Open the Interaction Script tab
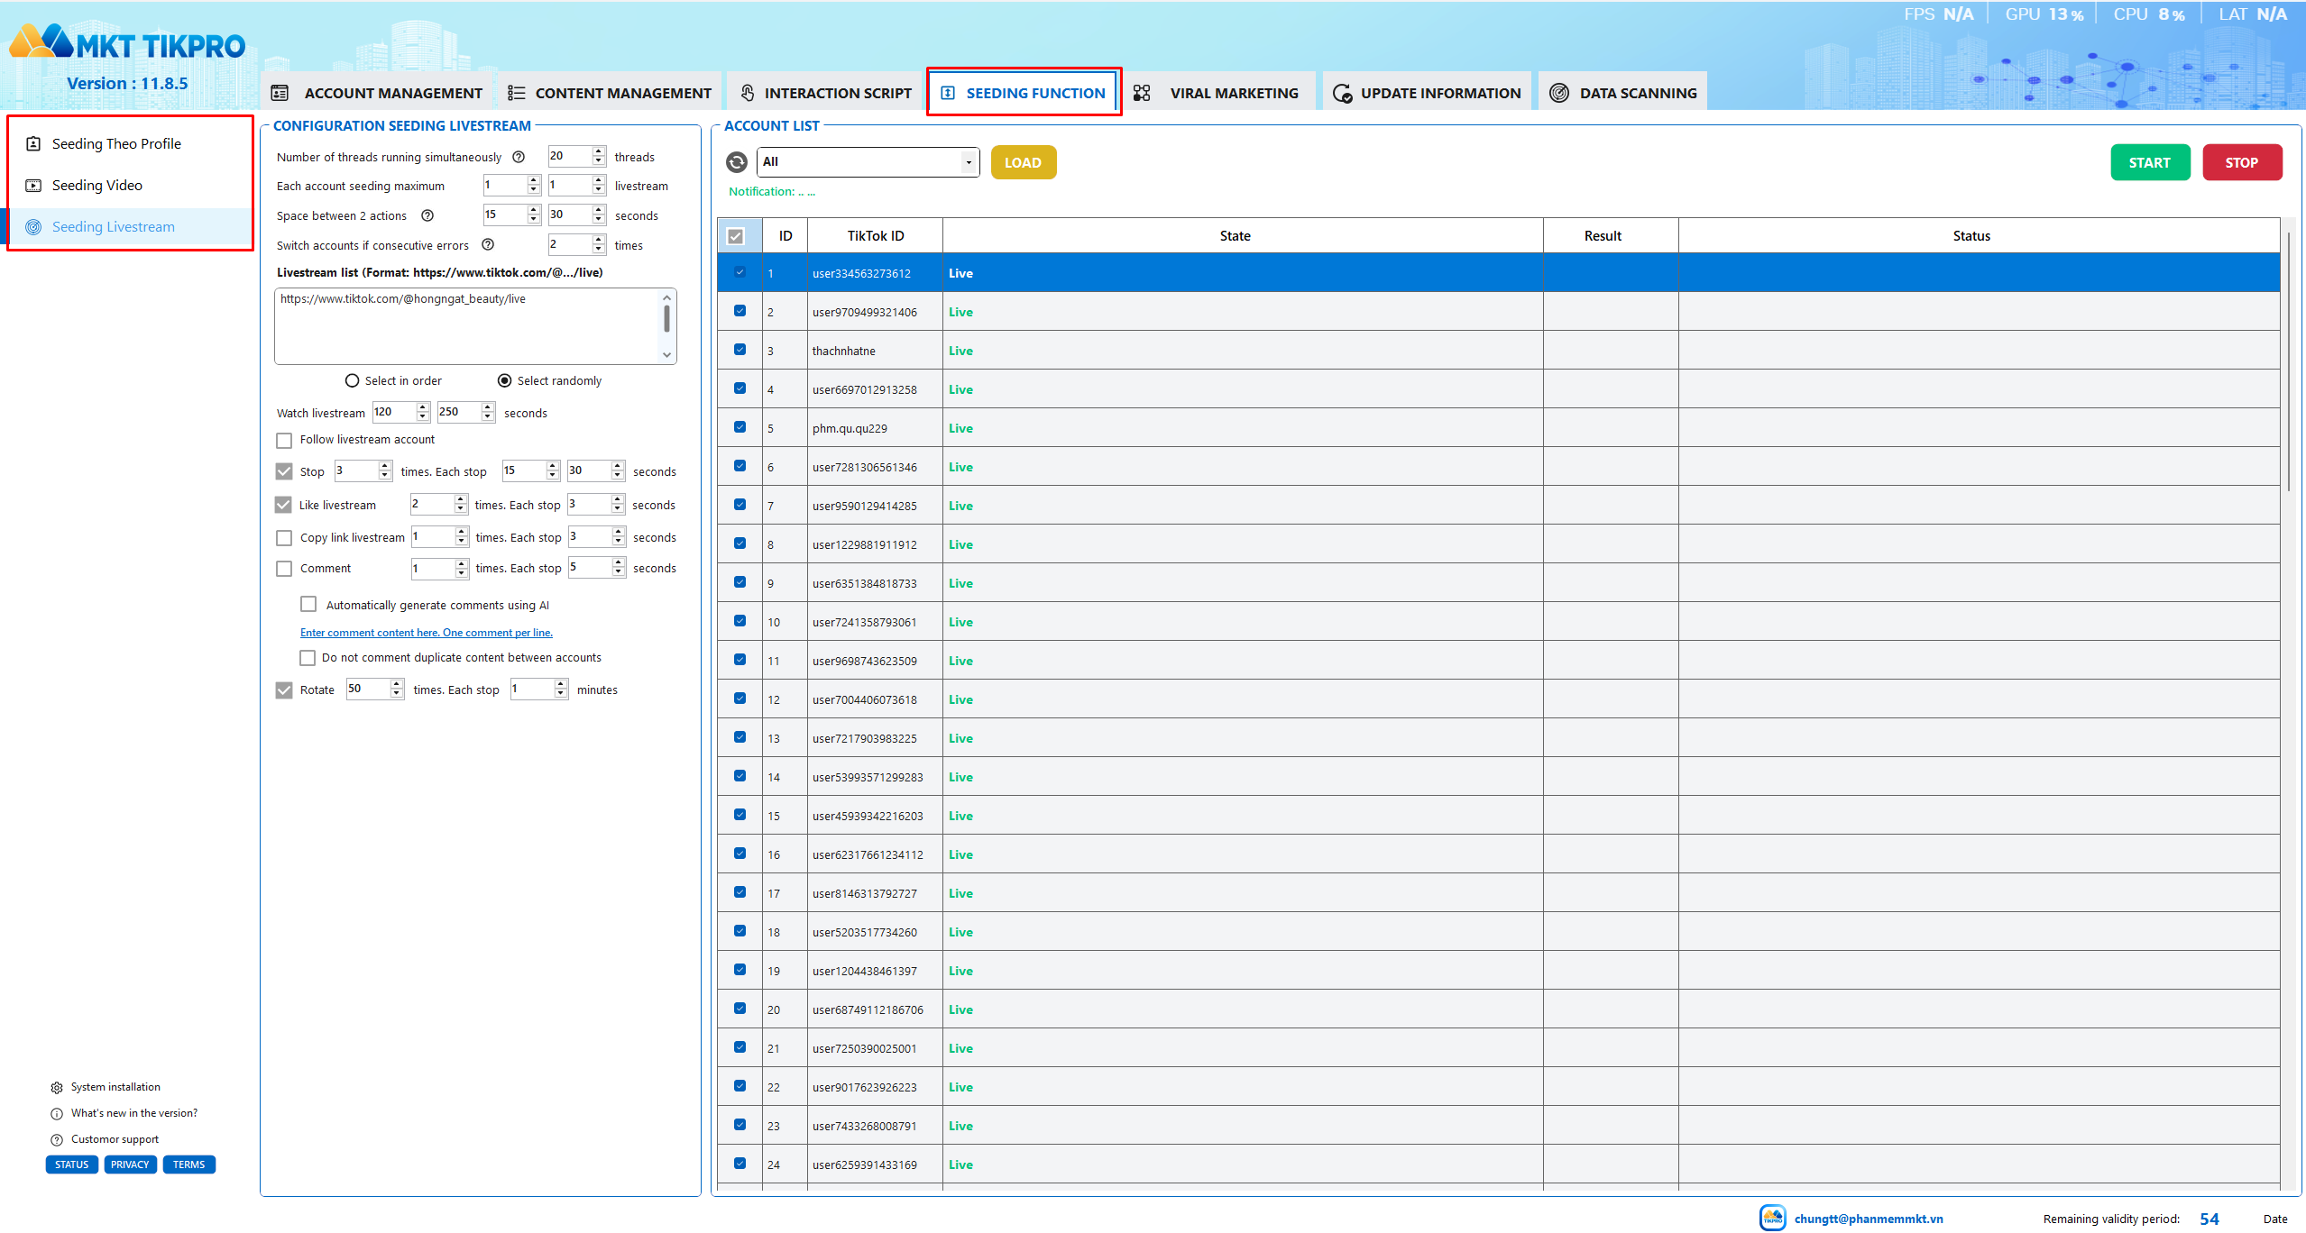The width and height of the screenshot is (2306, 1233). [825, 93]
